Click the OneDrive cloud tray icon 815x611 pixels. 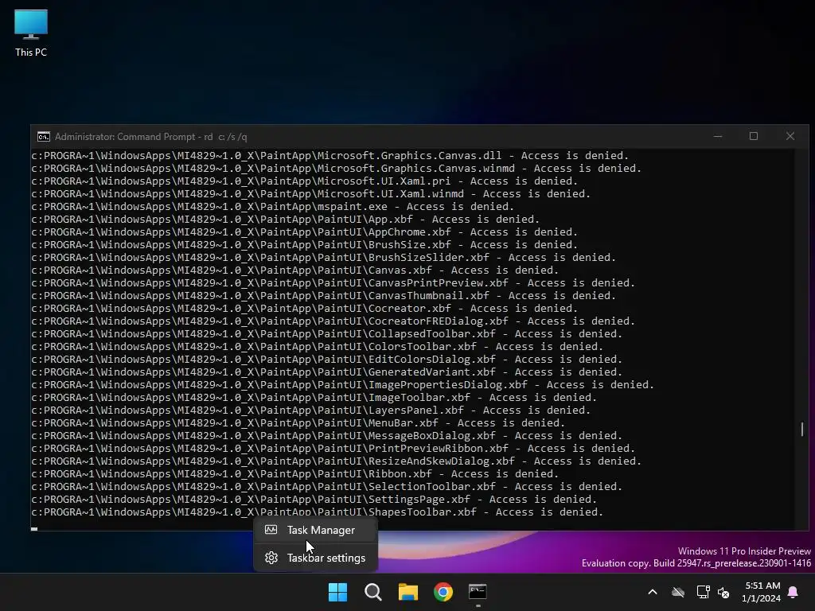point(678,592)
